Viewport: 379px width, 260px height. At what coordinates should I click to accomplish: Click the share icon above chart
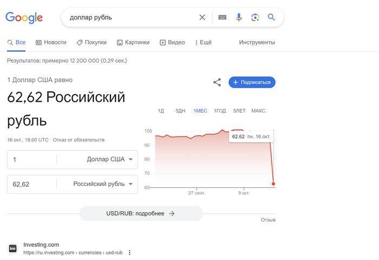point(217,82)
